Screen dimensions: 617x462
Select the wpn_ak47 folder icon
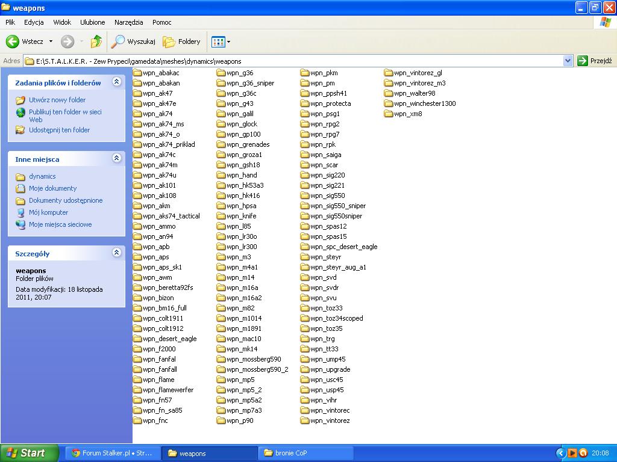[137, 93]
